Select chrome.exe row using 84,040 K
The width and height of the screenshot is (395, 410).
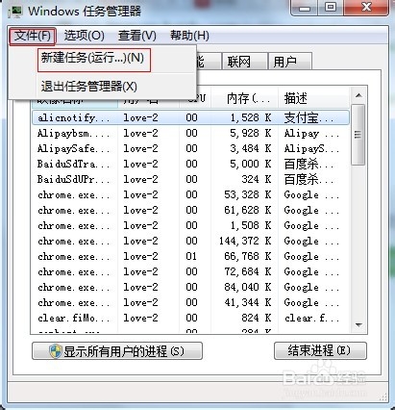tap(190, 287)
